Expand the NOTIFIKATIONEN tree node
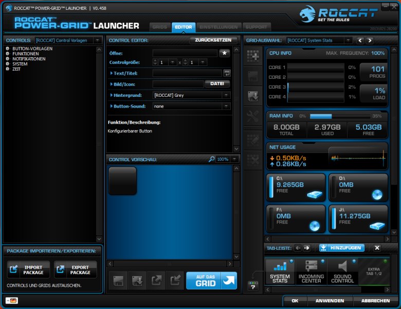The image size is (401, 309). (7, 59)
